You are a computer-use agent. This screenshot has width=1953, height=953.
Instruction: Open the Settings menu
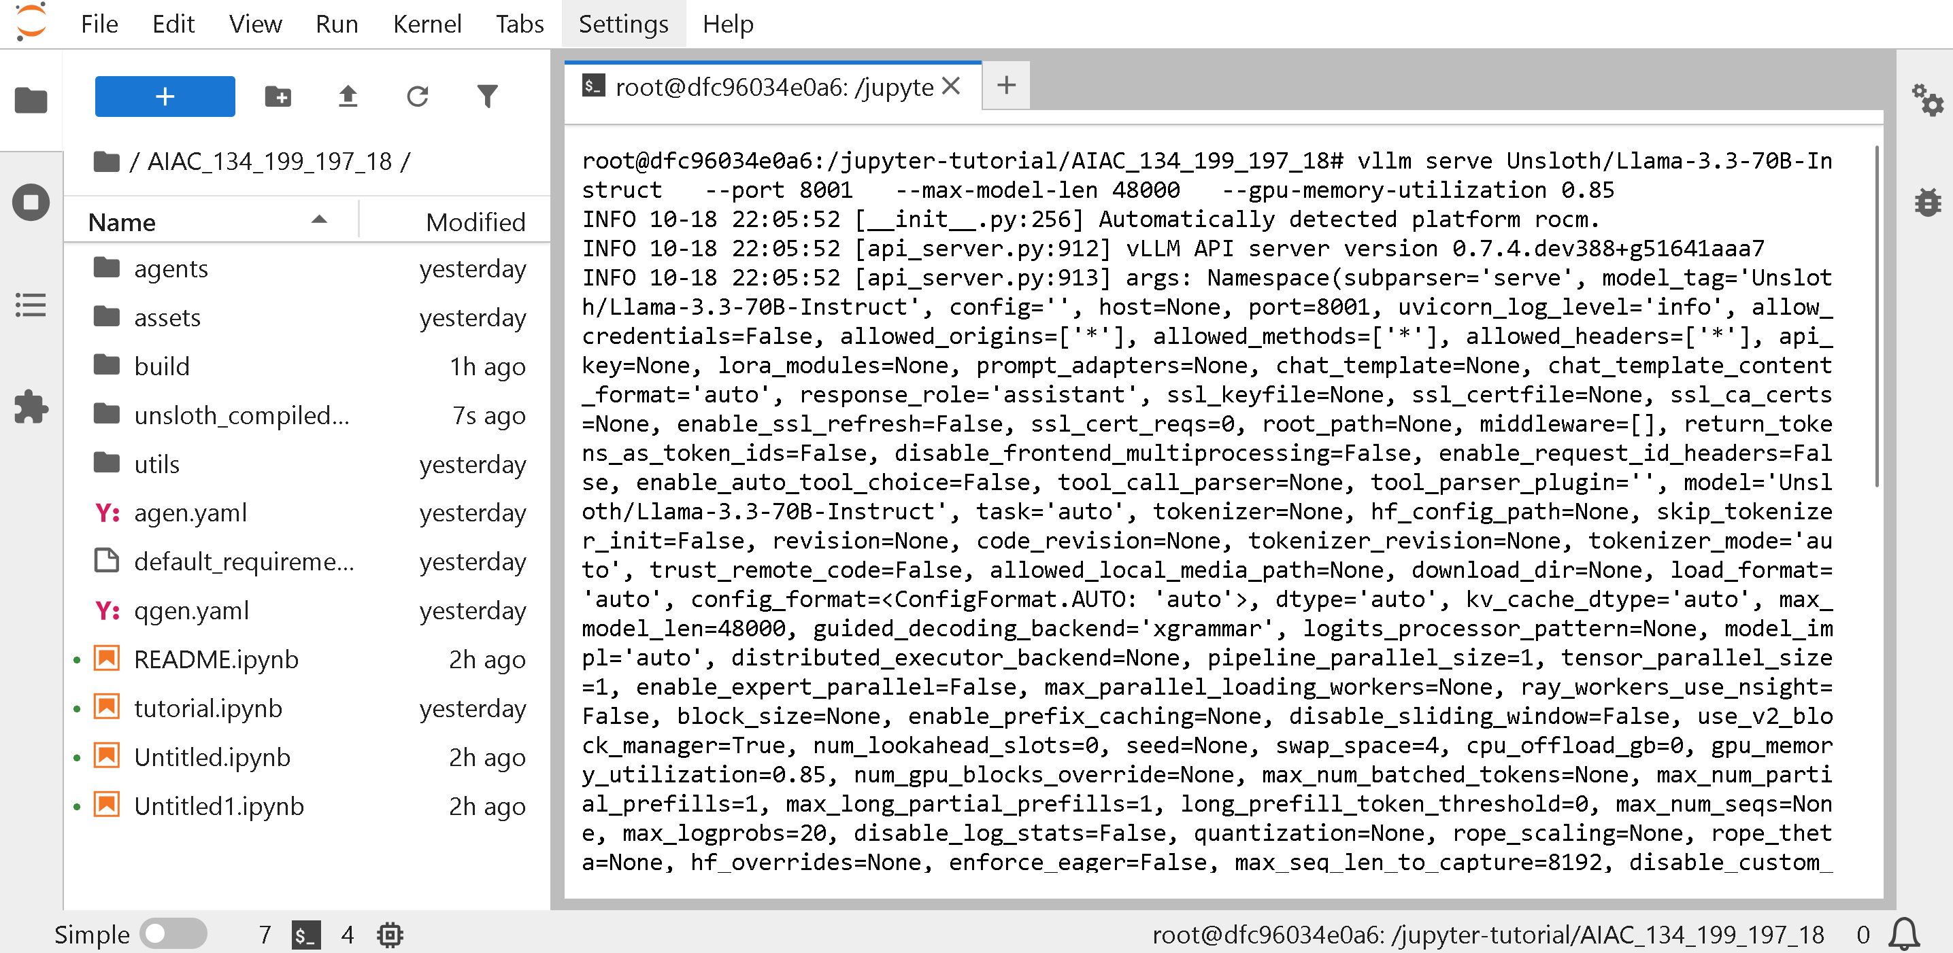[622, 24]
